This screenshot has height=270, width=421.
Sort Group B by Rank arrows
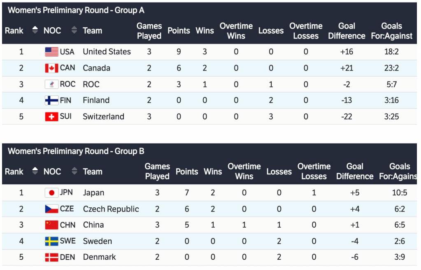pos(35,171)
